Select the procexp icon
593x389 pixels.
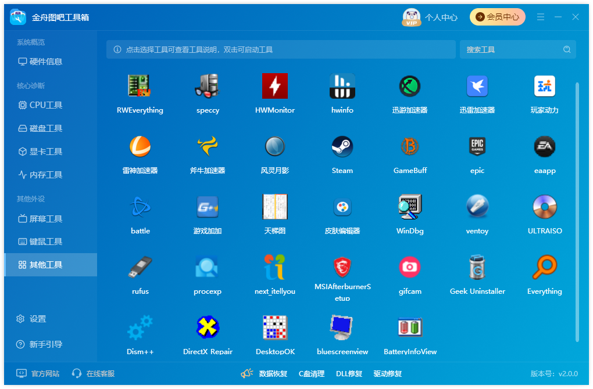click(x=207, y=267)
